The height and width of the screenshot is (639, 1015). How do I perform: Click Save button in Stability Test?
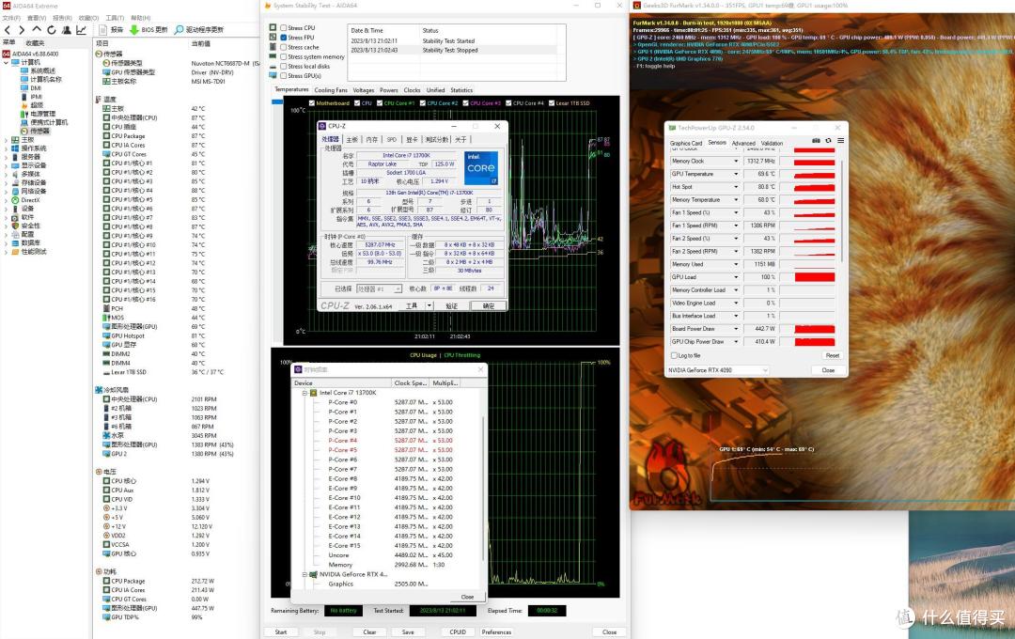(x=408, y=631)
